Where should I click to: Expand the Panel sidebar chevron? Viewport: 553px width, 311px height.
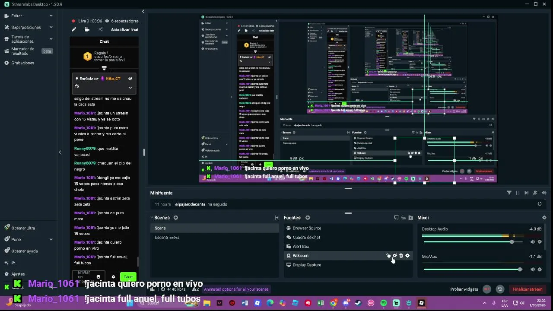[51, 239]
